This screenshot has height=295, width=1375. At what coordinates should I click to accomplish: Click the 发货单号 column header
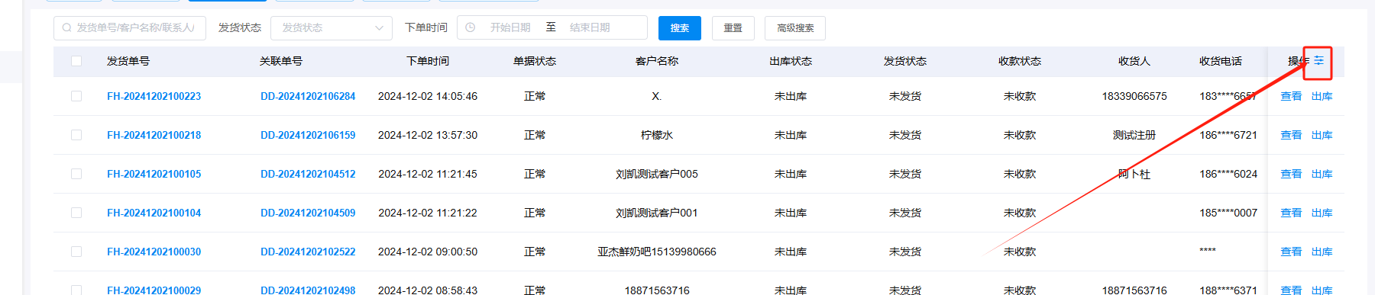point(128,61)
